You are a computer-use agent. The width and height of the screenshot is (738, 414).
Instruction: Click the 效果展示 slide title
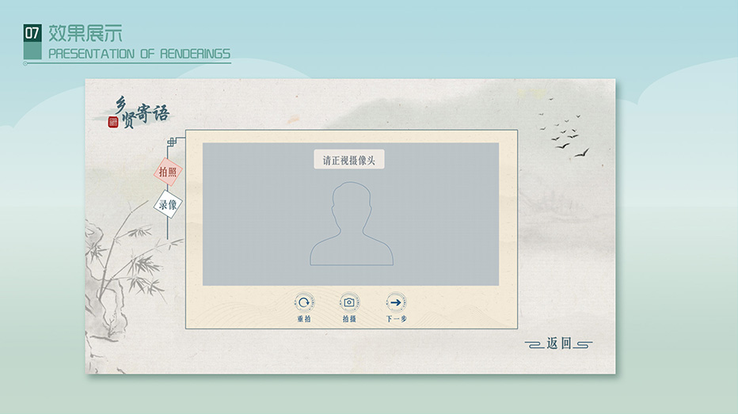tap(86, 33)
